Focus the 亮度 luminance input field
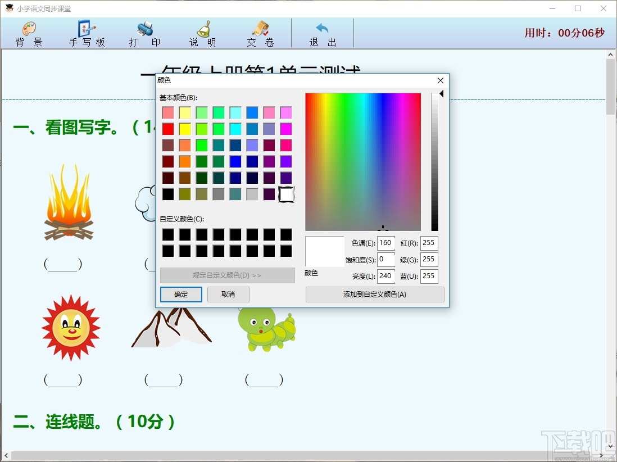Viewport: 617px width, 462px height. coord(386,277)
